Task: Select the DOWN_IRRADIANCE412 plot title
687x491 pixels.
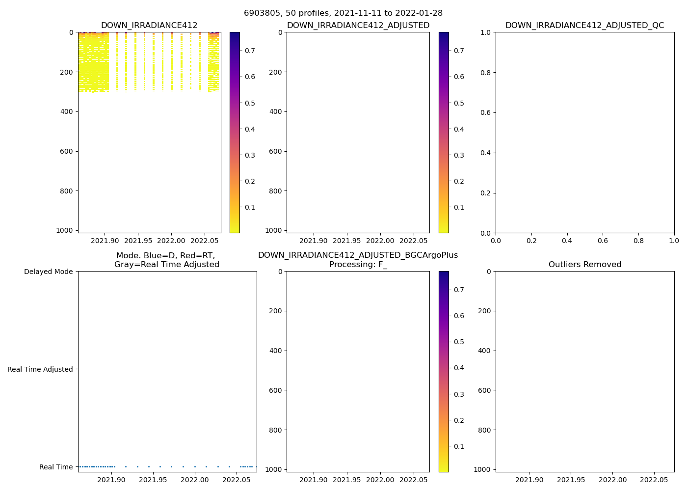Action: [149, 26]
